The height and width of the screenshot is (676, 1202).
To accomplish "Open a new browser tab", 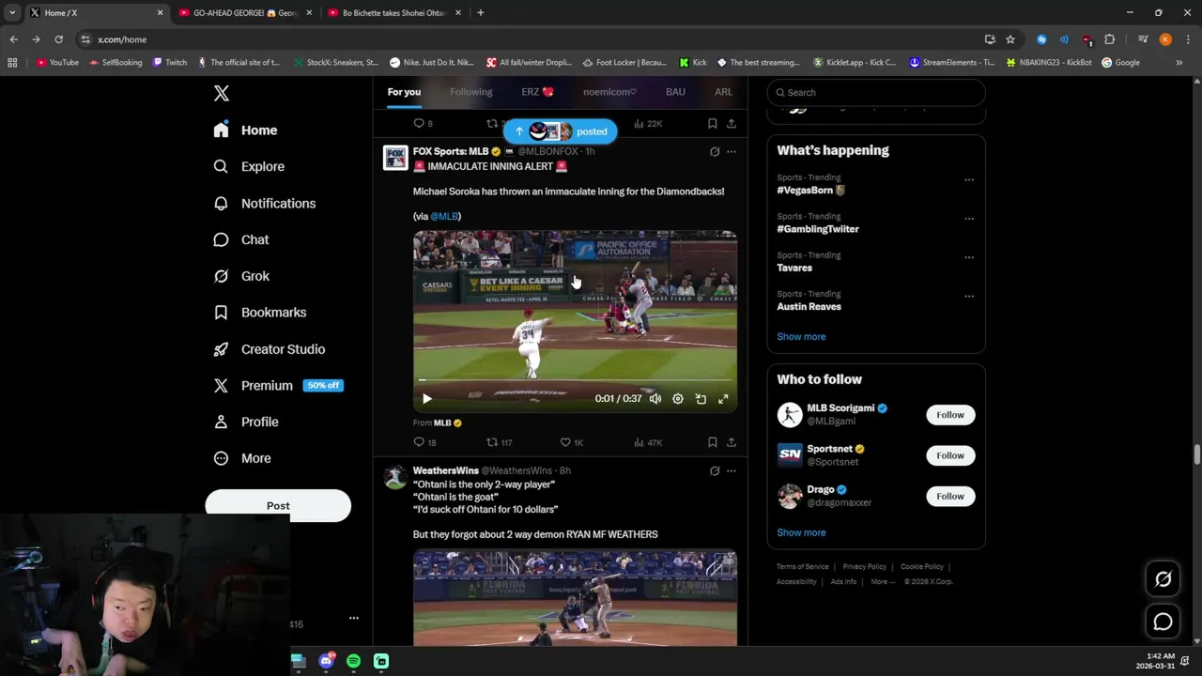I will 480,12.
